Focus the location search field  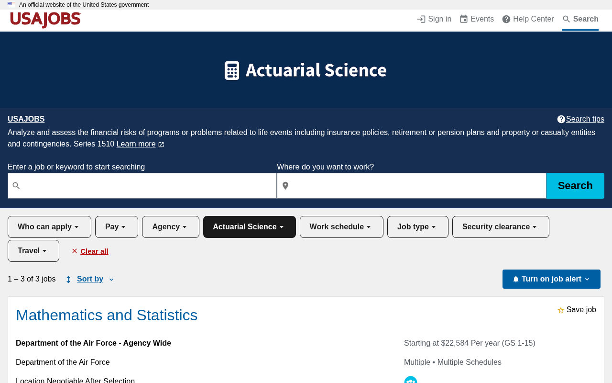412,186
